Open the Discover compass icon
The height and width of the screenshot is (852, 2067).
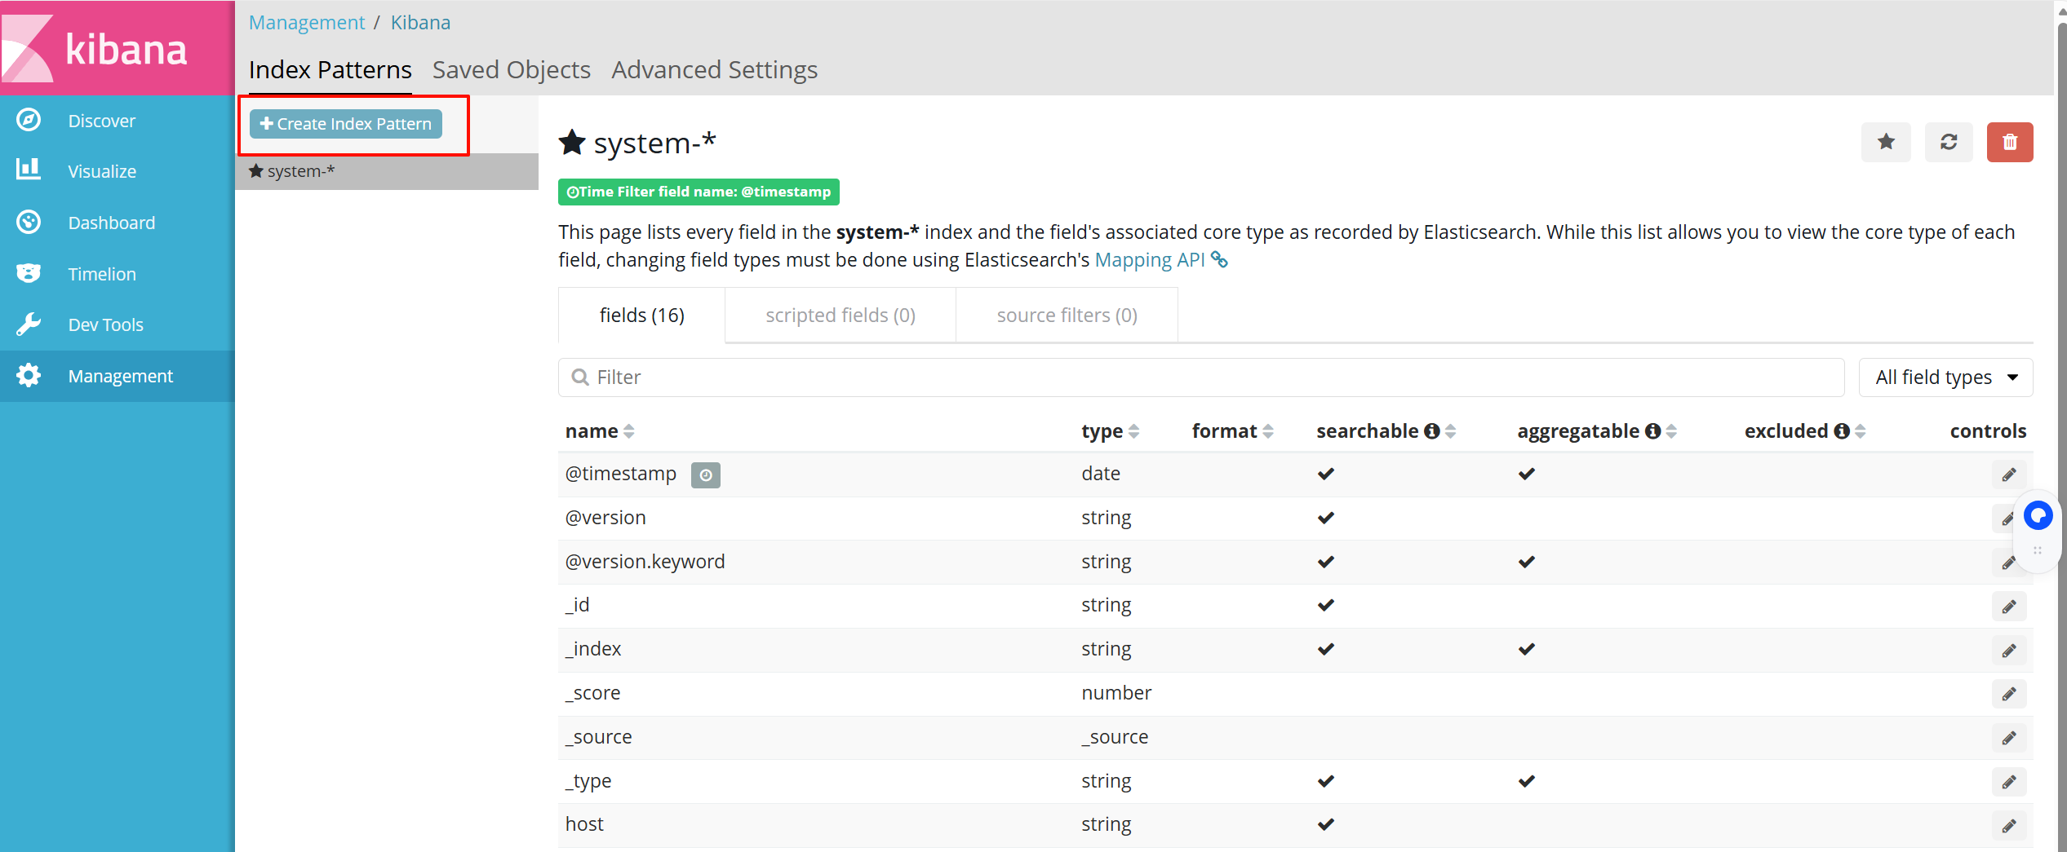(x=29, y=120)
